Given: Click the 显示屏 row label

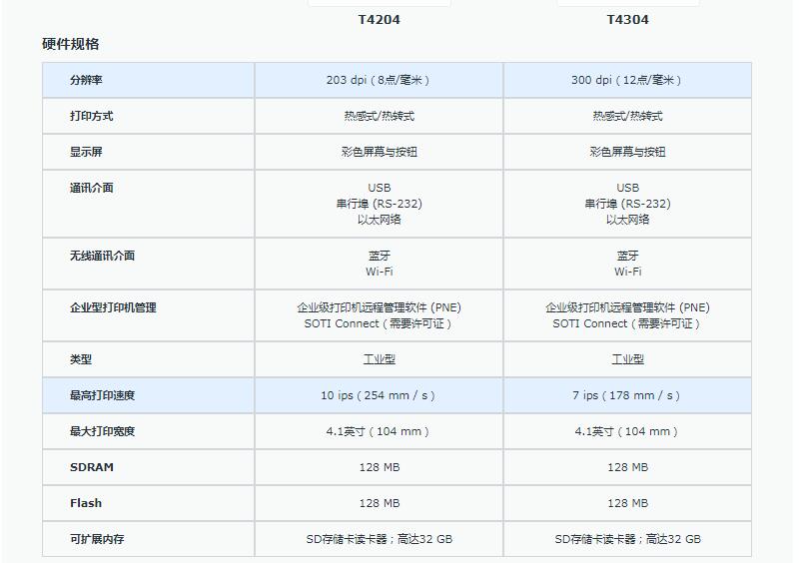Looking at the screenshot, I should 86,152.
